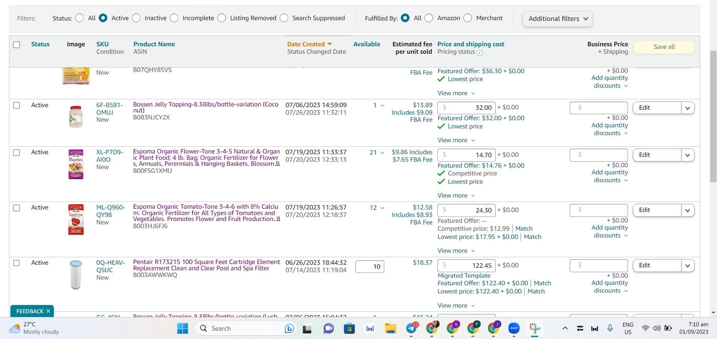Add quantity discounts for Espoma Flower-Tone
Image resolution: width=717 pixels, height=339 pixels.
[610, 176]
